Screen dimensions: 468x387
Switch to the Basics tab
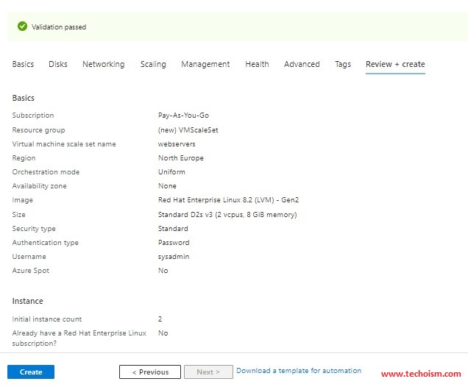pos(23,64)
